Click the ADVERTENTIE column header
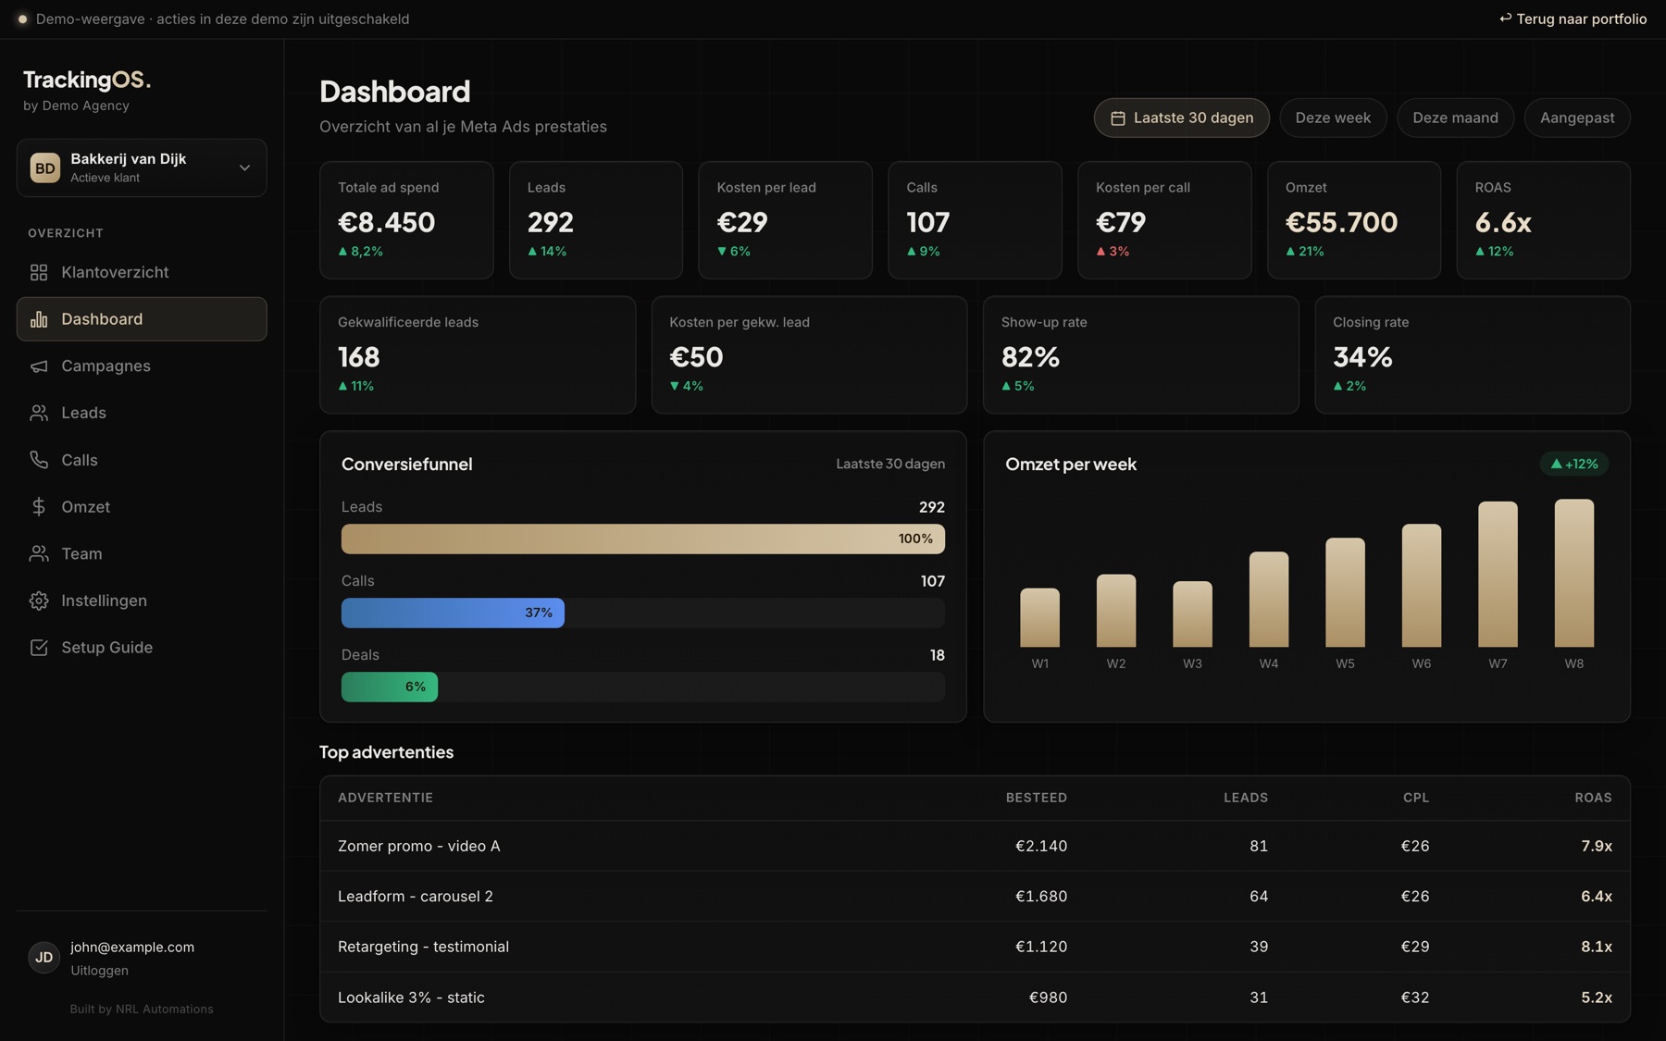This screenshot has width=1666, height=1041. [385, 799]
